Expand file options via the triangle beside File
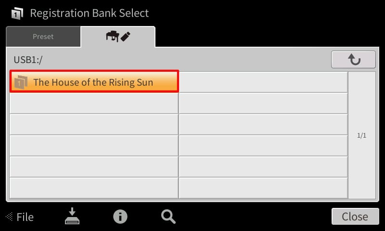The width and height of the screenshot is (385, 231). [x=9, y=217]
